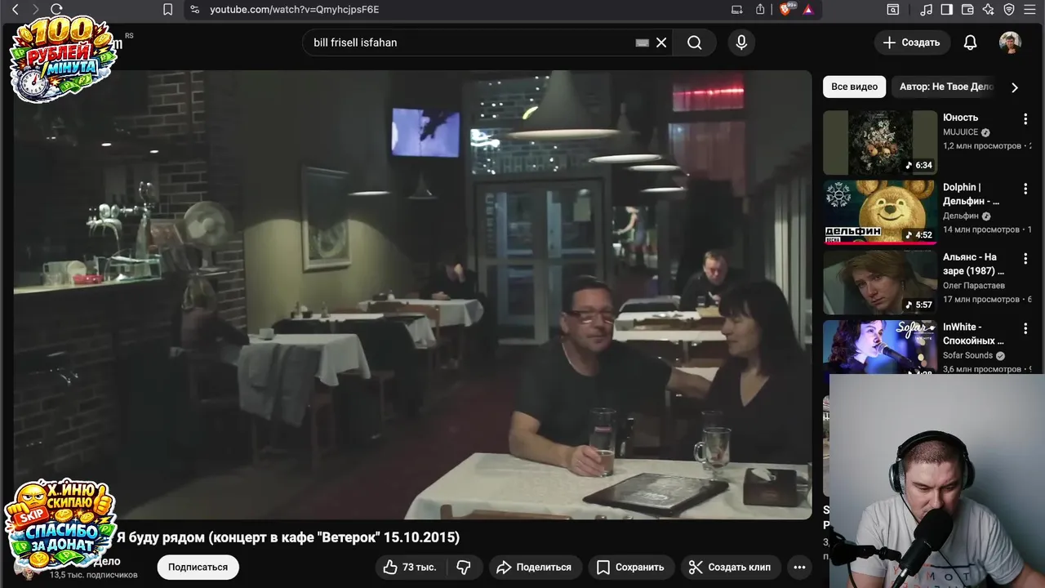
Task: Submit search with magnifier button
Action: coord(695,42)
